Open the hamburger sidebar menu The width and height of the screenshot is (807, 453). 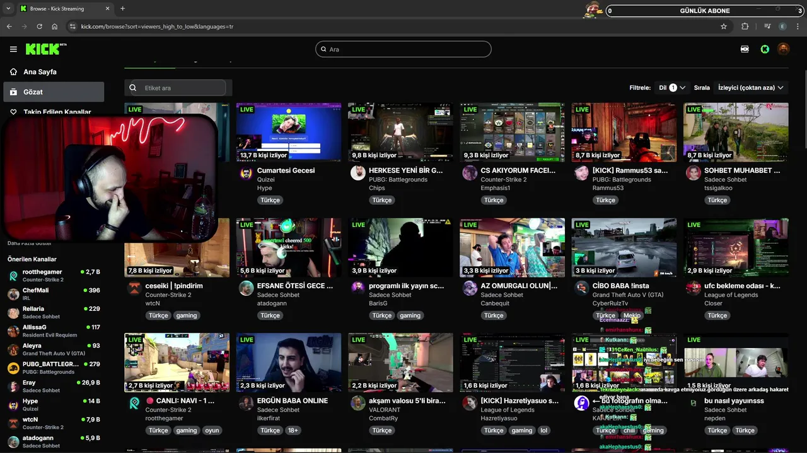pos(13,49)
